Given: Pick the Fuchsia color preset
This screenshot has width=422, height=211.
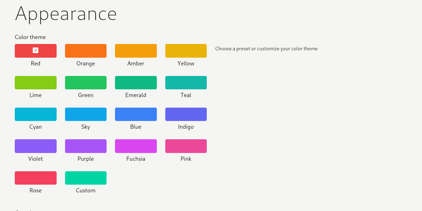Looking at the screenshot, I should [x=136, y=146].
